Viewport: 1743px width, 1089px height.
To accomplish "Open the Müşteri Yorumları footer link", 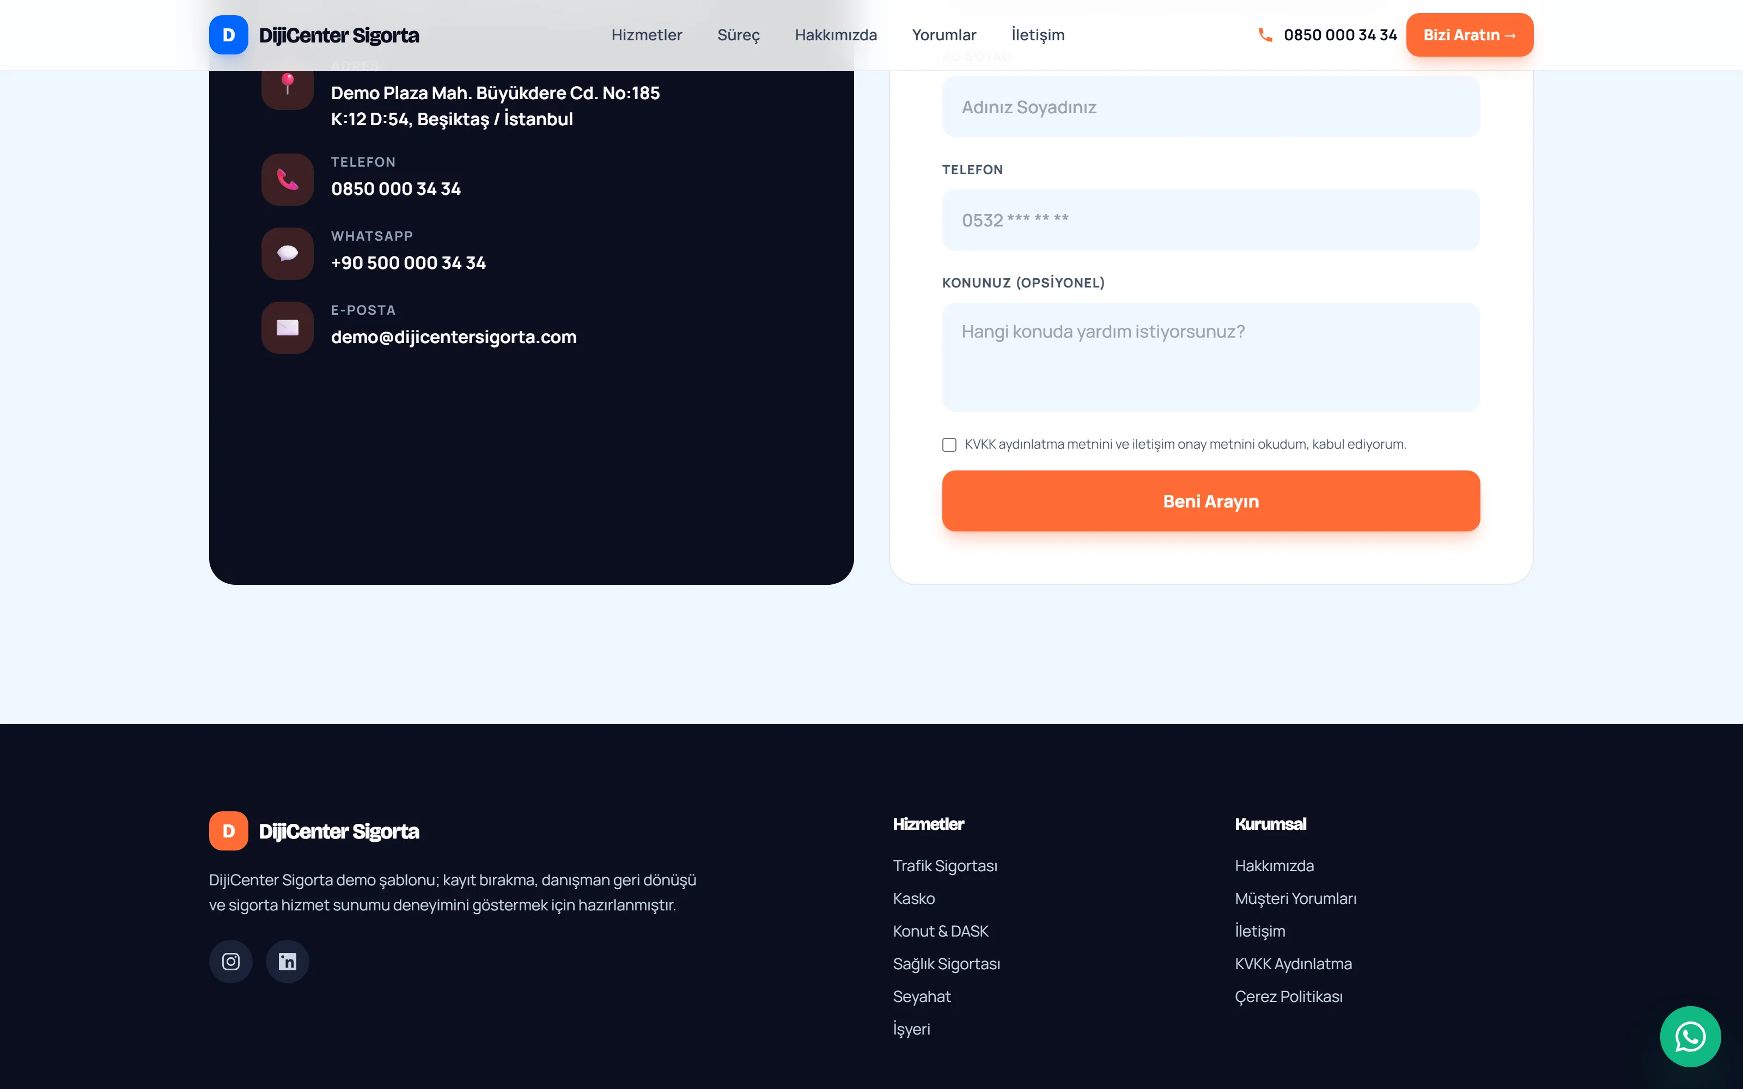I will click(1296, 898).
